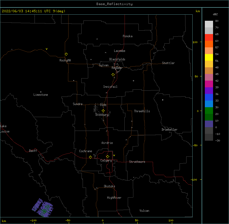
Task: Click the Olds city label
Action: pyautogui.click(x=103, y=105)
